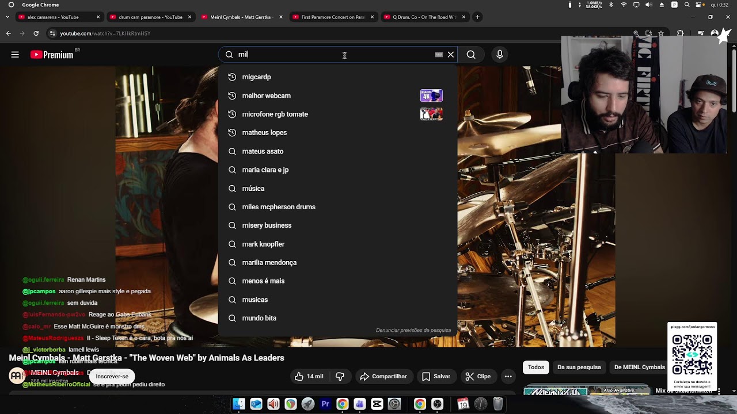The height and width of the screenshot is (414, 737).
Task: Open Finder from the dock
Action: tap(239, 404)
